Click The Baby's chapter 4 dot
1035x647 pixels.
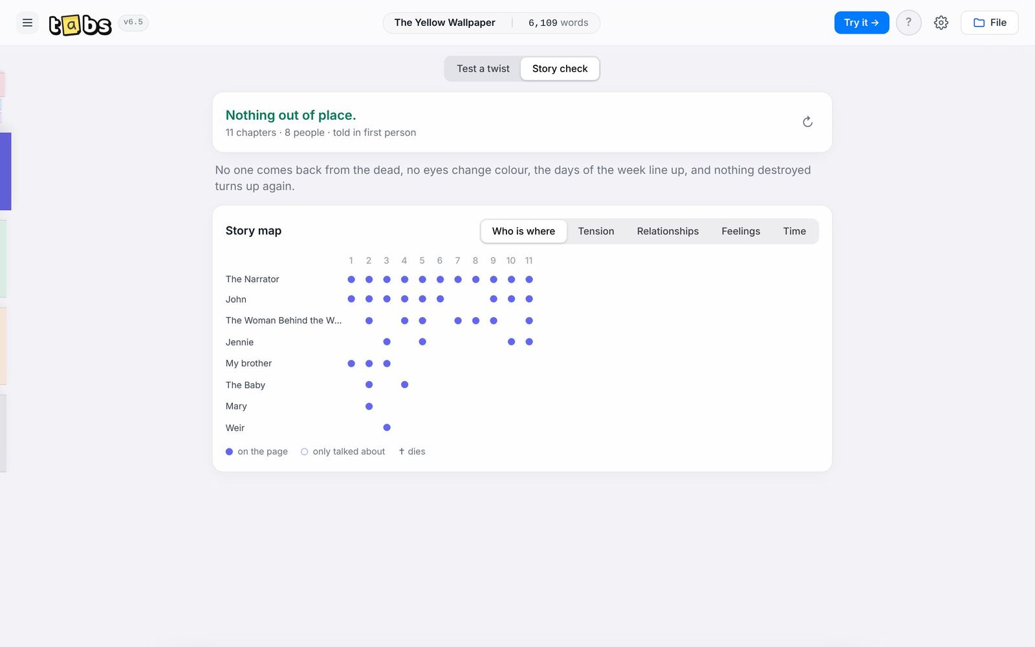[404, 385]
